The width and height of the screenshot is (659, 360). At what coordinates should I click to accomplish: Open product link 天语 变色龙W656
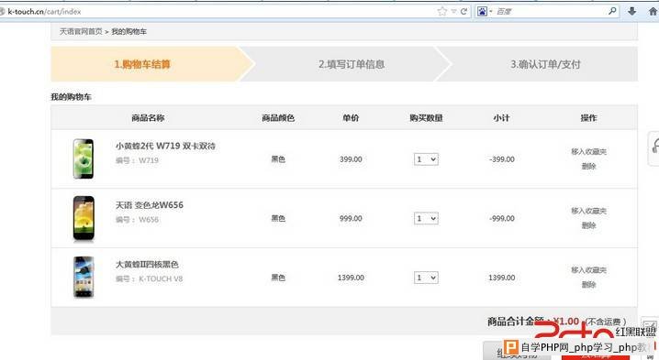click(150, 205)
